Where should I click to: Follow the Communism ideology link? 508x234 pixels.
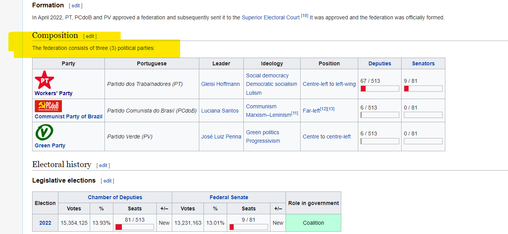(x=261, y=106)
